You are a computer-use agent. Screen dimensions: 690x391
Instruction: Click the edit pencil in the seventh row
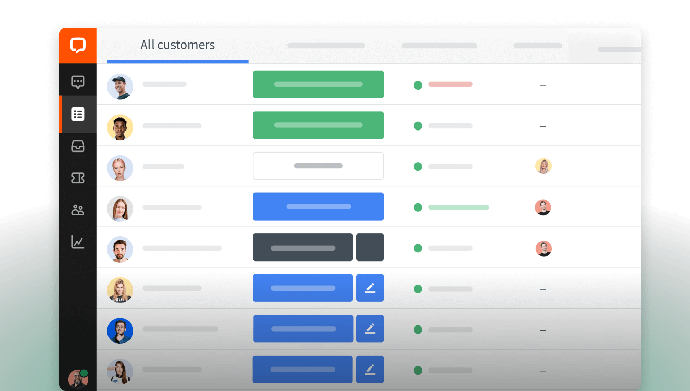click(x=370, y=329)
